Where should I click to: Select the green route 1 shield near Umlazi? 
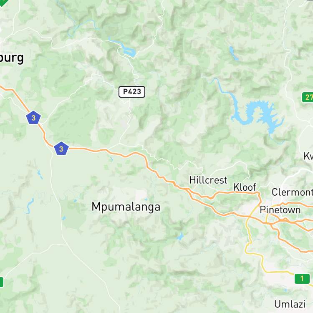[302, 278]
